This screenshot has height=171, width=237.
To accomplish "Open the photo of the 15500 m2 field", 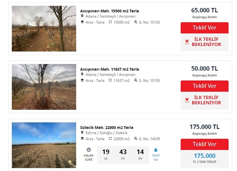I will pyautogui.click(x=44, y=29).
